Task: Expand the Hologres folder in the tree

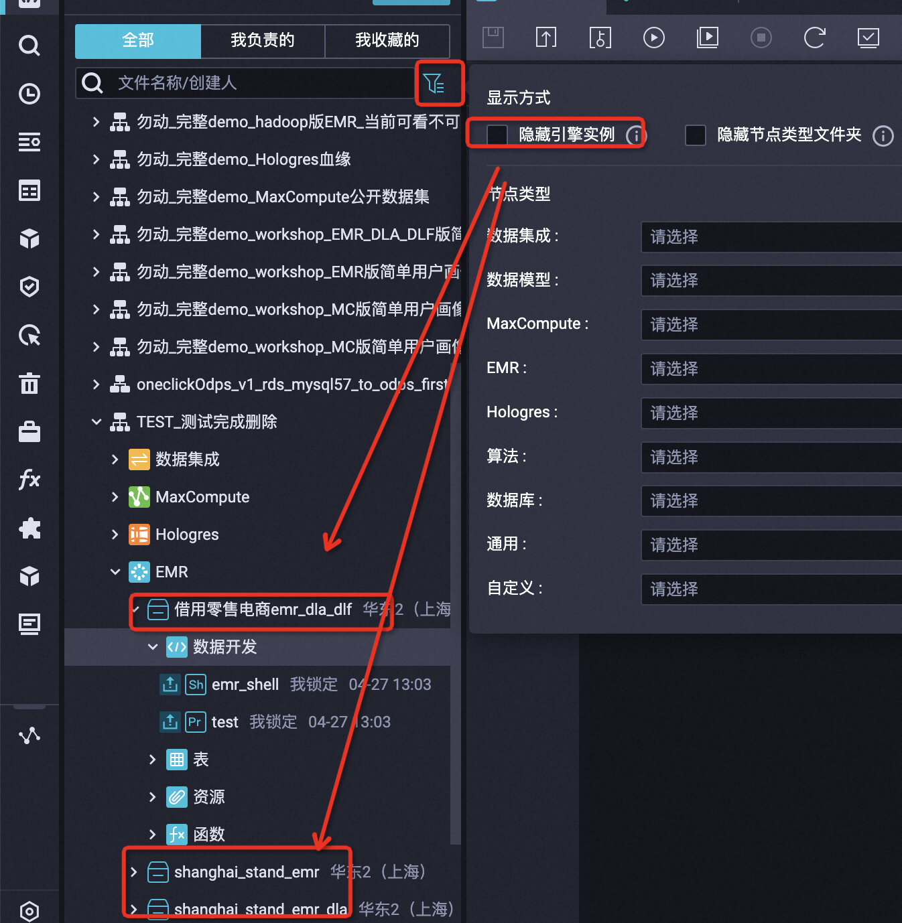Action: (x=115, y=534)
